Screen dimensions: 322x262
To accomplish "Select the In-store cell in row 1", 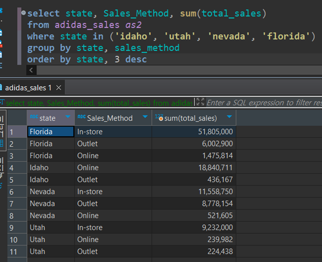I will [113, 132].
